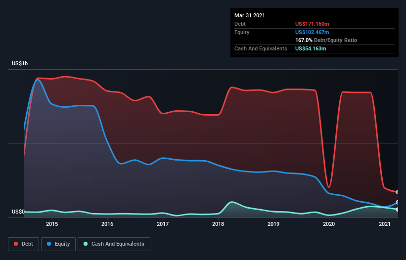Click the US$102.467m equity value

point(312,32)
